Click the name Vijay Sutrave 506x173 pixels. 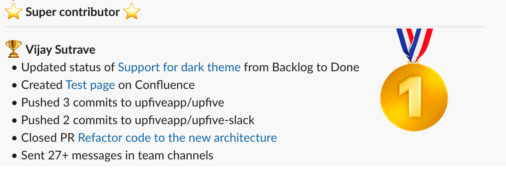coord(60,50)
